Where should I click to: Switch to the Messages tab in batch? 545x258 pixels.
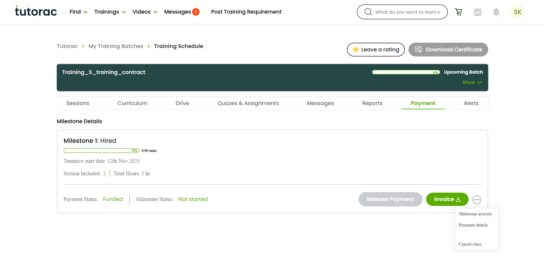coord(321,103)
